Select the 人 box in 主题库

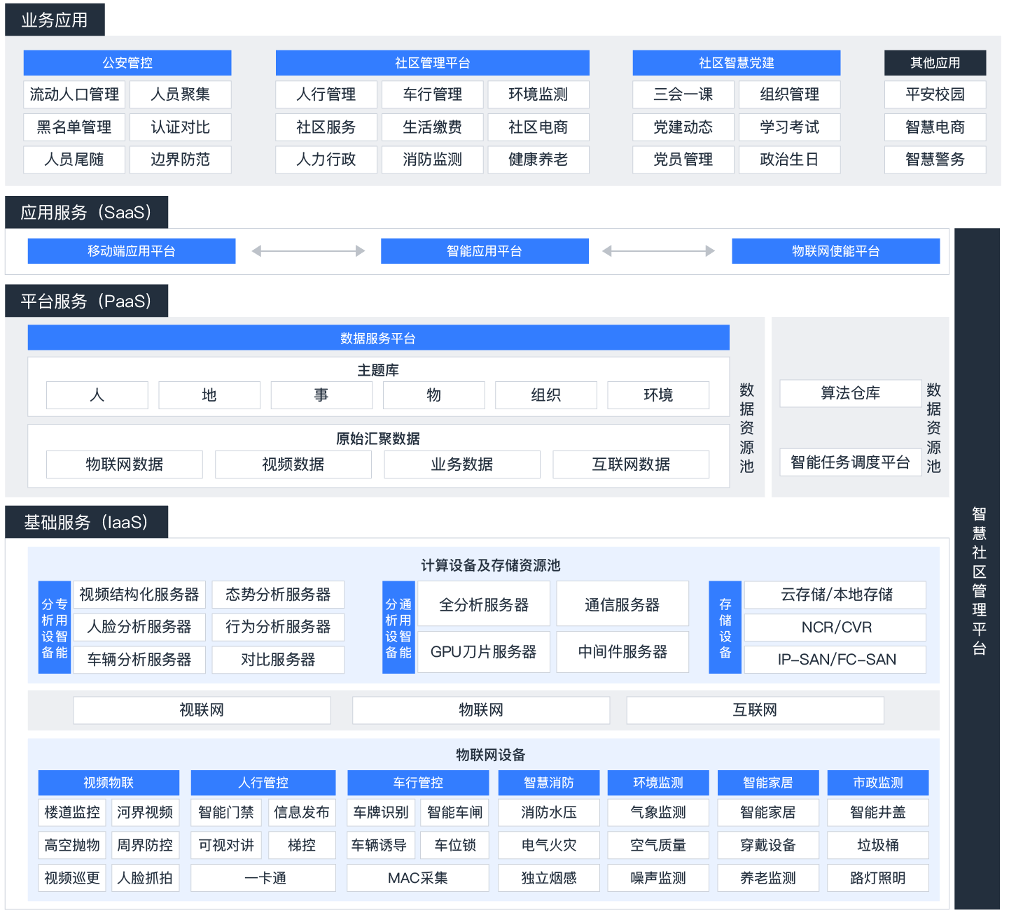pyautogui.click(x=97, y=395)
